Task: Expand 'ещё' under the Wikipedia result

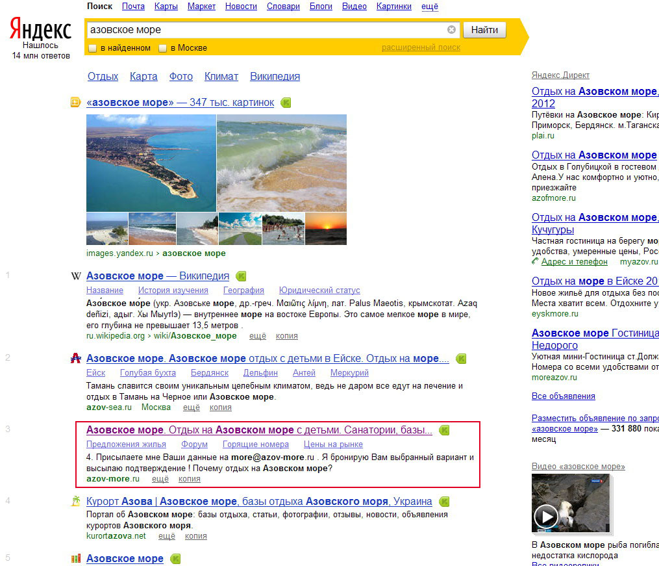Action: (258, 336)
